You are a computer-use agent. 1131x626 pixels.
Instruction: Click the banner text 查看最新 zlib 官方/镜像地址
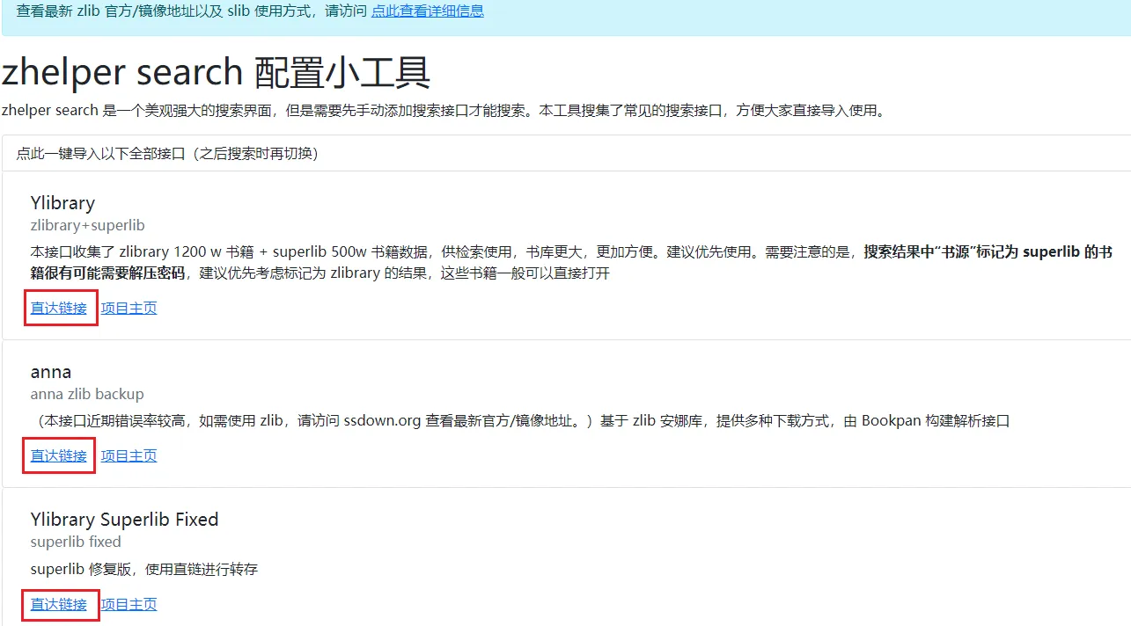click(x=191, y=11)
